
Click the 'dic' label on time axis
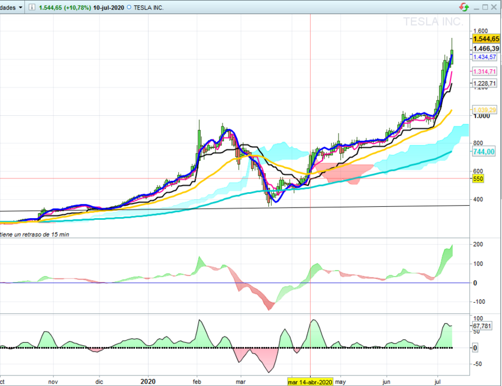pyautogui.click(x=99, y=382)
